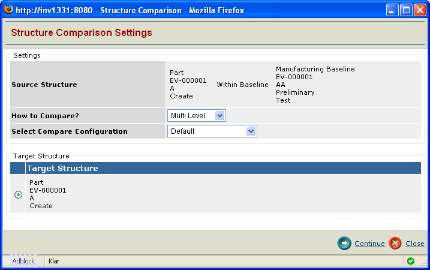Click the Manufacturing Baseline text in Source Structure

point(315,69)
